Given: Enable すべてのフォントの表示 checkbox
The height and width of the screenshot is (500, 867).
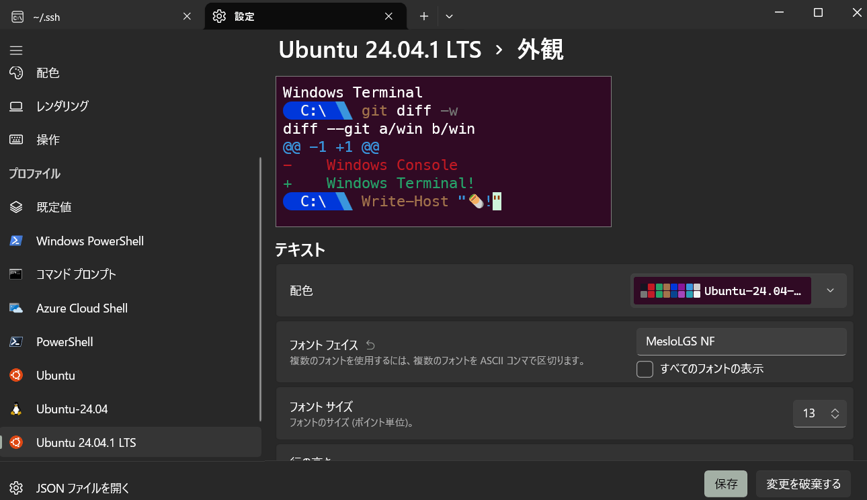Looking at the screenshot, I should (645, 369).
